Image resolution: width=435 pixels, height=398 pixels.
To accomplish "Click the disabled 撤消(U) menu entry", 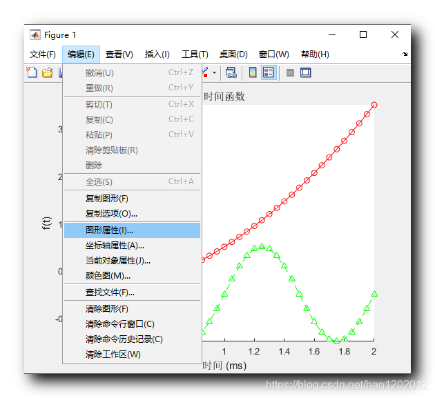I will pyautogui.click(x=132, y=73).
